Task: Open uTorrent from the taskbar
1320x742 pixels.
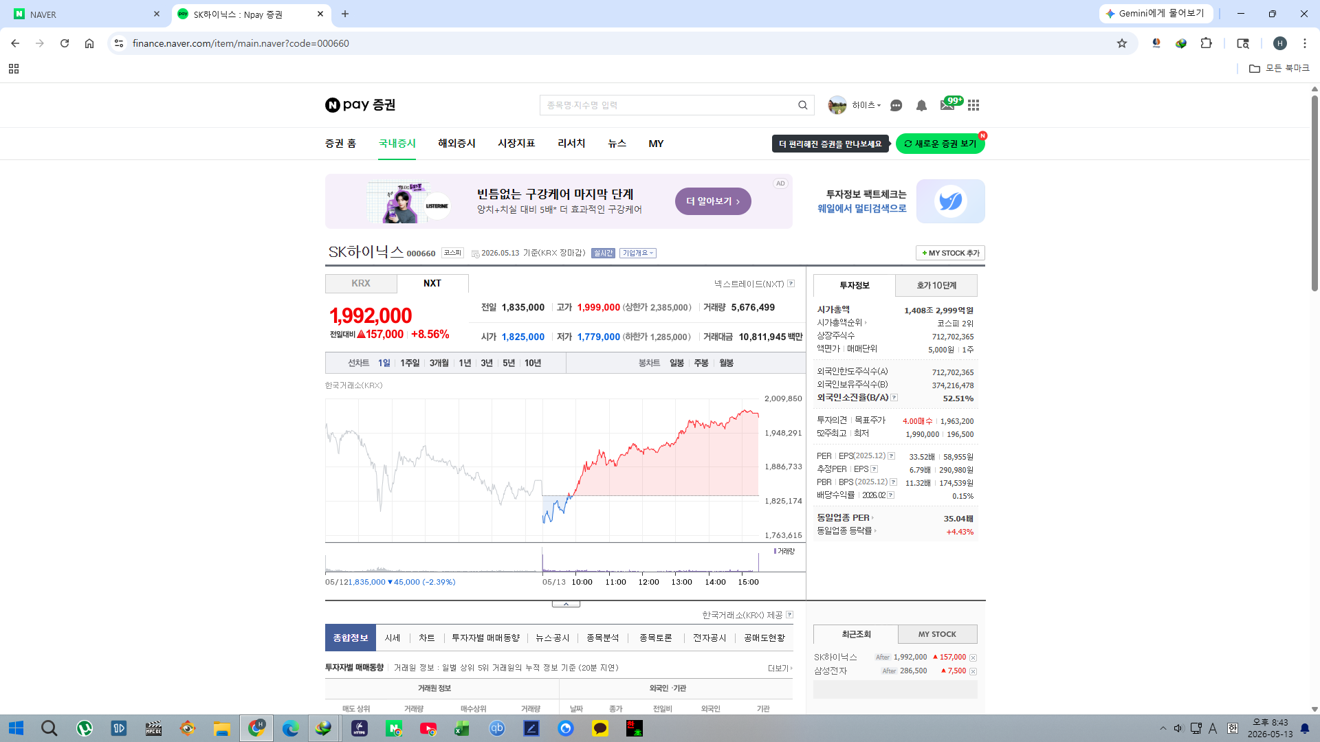Action: point(85,728)
